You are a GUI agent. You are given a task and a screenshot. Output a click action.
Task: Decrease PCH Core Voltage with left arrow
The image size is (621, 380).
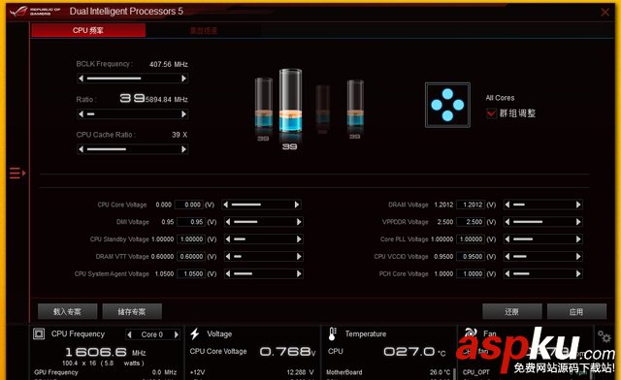point(507,274)
